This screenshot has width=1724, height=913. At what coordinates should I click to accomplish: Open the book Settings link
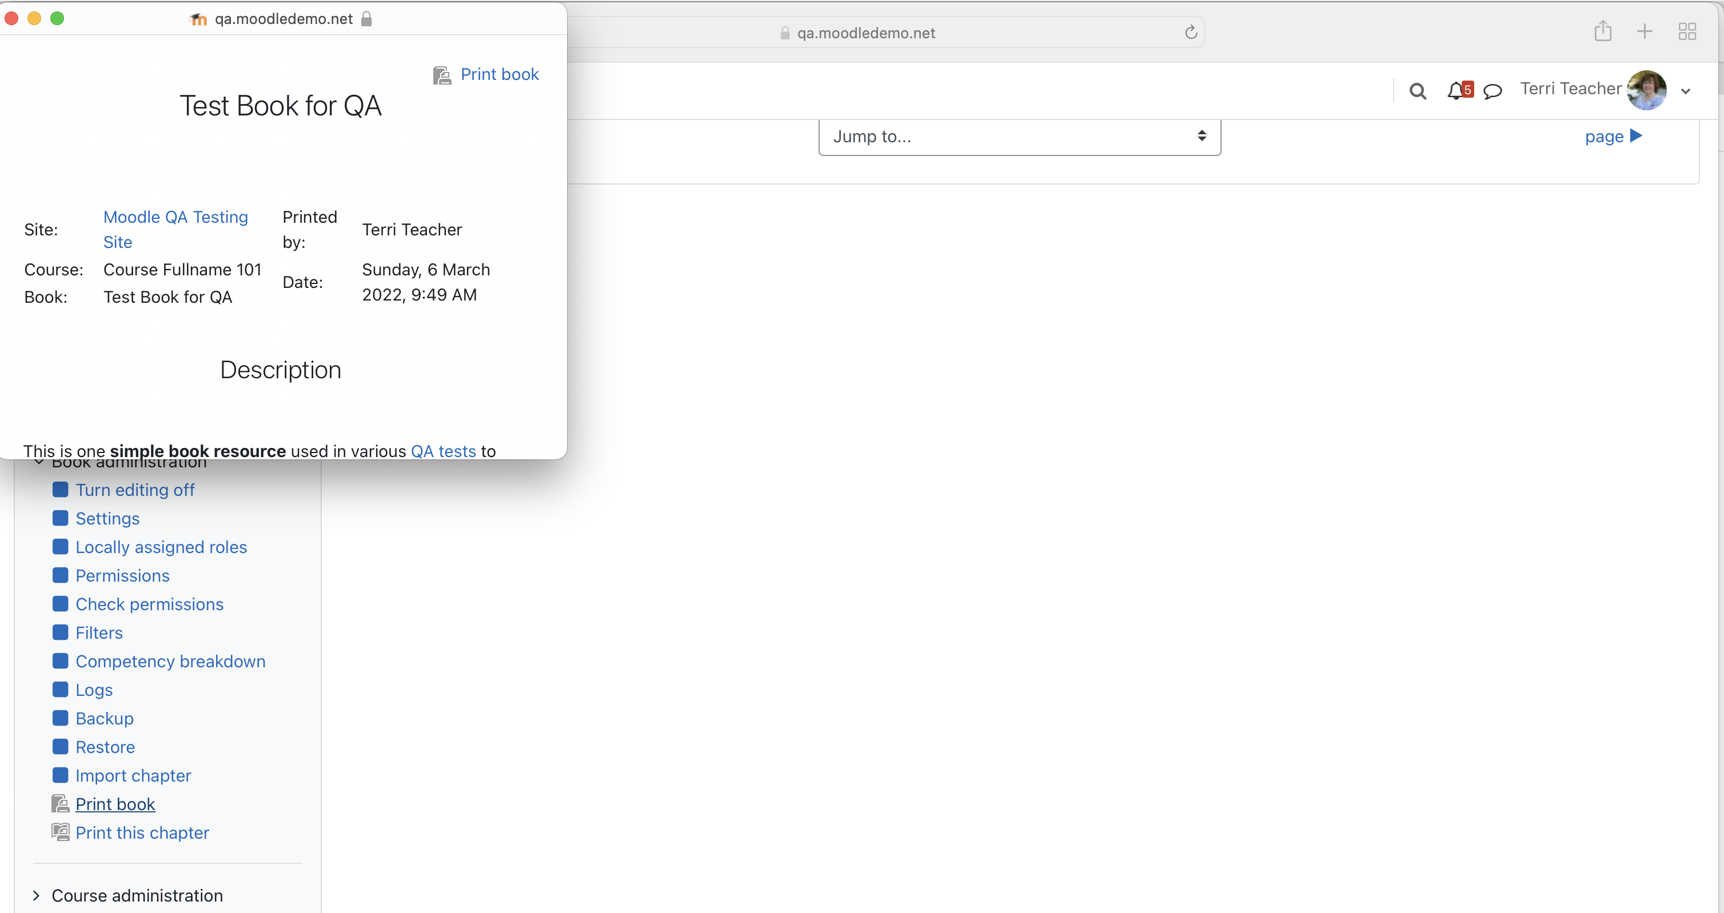tap(107, 518)
